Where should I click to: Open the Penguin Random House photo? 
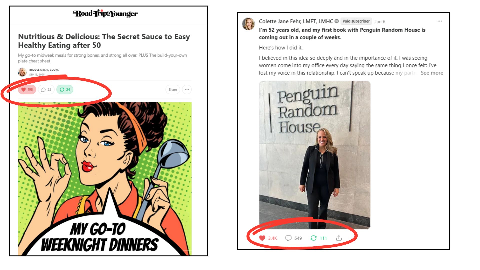click(x=315, y=155)
